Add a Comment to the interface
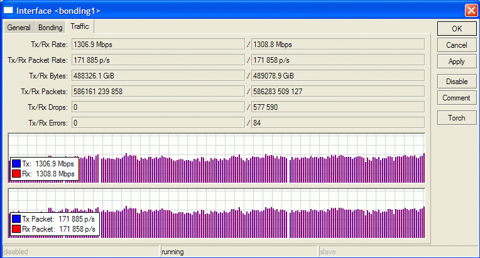The width and height of the screenshot is (480, 258). [457, 98]
